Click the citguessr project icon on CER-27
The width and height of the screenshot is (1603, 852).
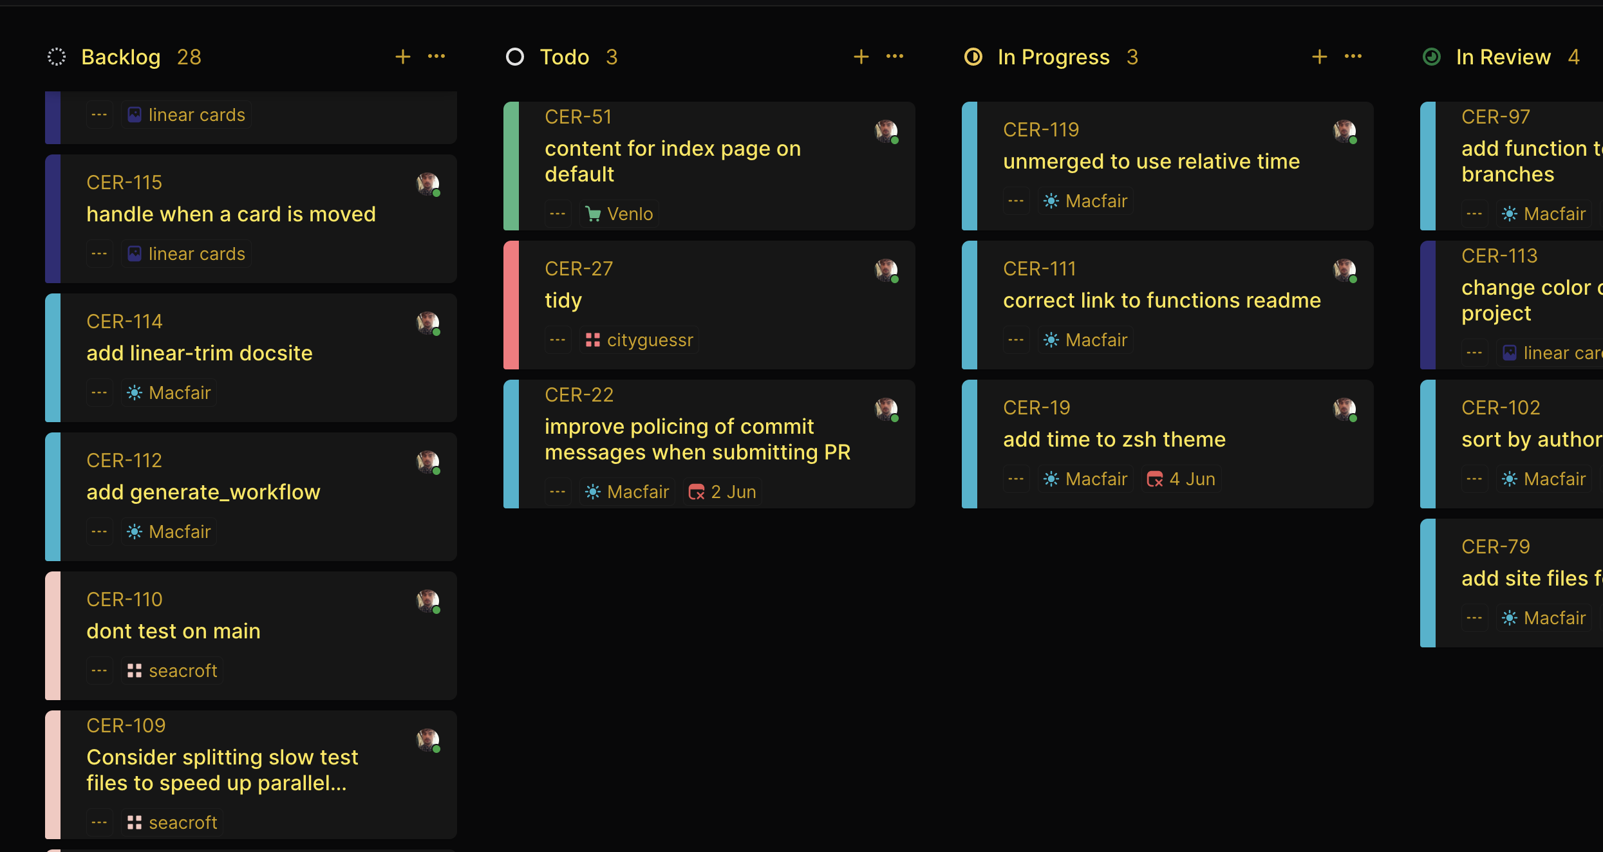click(x=594, y=340)
